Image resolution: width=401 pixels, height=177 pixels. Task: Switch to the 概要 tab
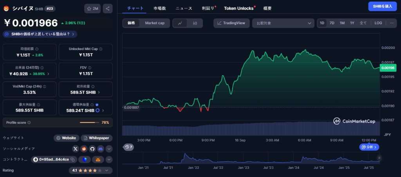pyautogui.click(x=267, y=8)
